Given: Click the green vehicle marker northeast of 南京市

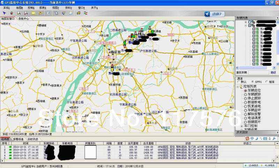Looking at the screenshot, I should pos(125,44).
